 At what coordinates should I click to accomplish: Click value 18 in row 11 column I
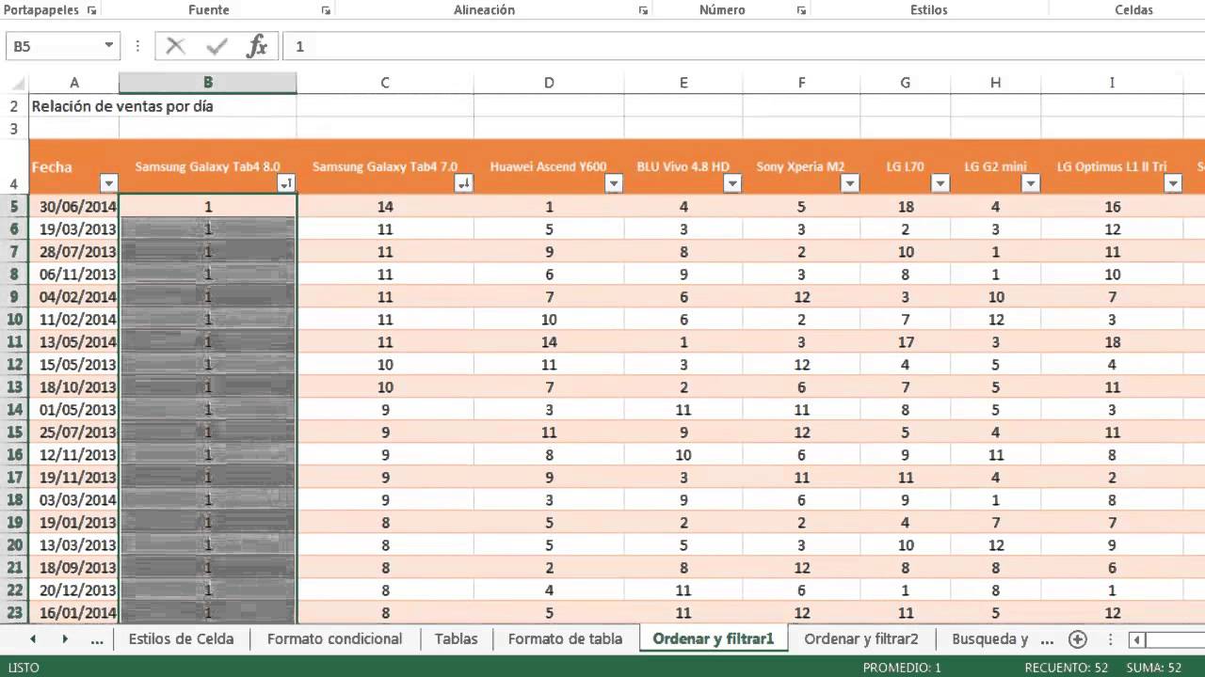pos(1112,341)
